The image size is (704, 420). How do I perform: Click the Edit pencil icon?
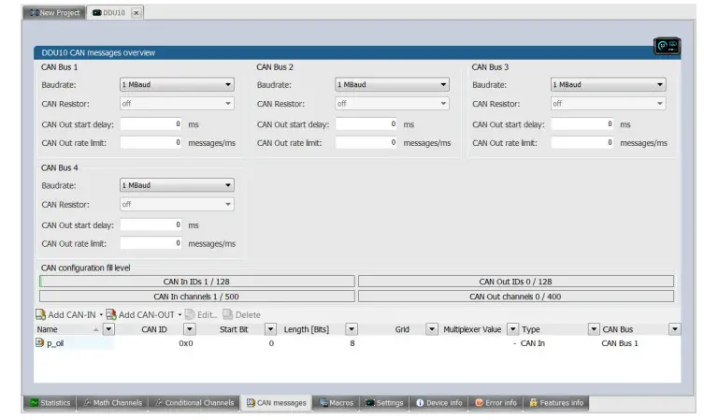click(x=190, y=314)
